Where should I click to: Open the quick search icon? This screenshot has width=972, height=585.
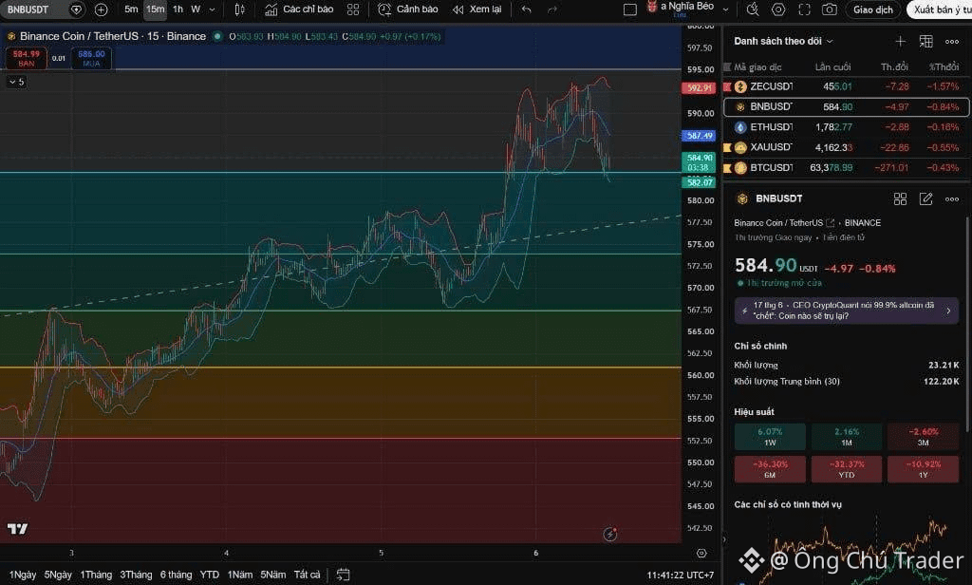pos(753,9)
